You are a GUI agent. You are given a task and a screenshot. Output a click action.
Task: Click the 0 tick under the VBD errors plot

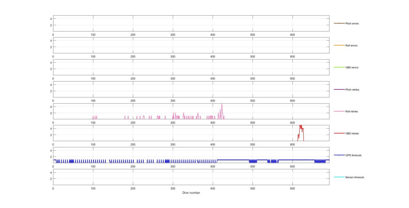[x=53, y=78]
